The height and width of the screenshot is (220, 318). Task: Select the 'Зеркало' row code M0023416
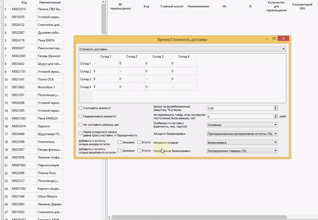click(x=33, y=126)
